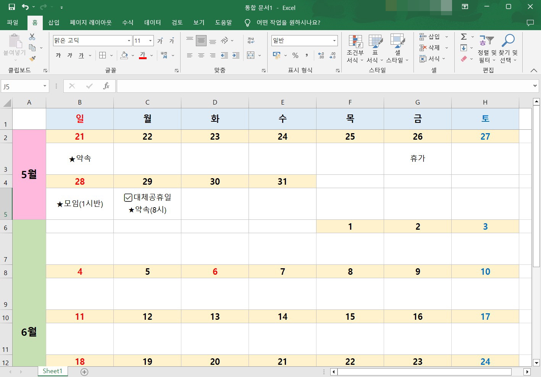Toggle bold formatting

coord(58,55)
